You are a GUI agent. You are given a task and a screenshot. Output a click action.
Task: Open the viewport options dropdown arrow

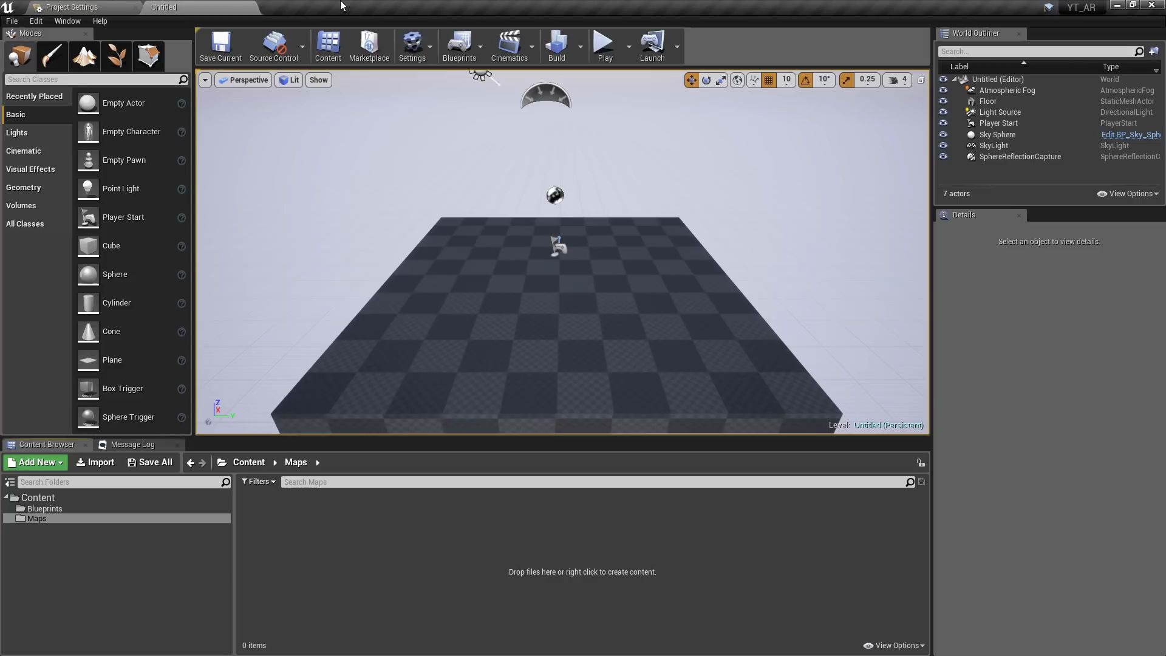205,80
